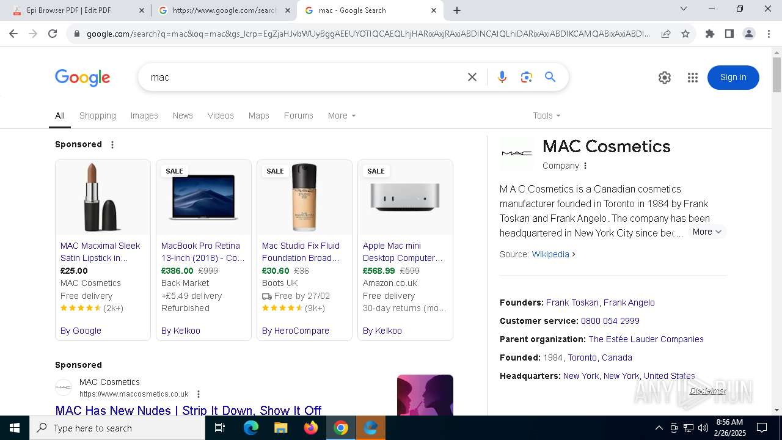The width and height of the screenshot is (782, 440).
Task: Open Chrome profile avatar
Action: click(x=749, y=34)
